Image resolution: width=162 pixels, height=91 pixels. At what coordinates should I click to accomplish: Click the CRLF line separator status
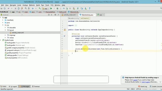[x=133, y=89]
